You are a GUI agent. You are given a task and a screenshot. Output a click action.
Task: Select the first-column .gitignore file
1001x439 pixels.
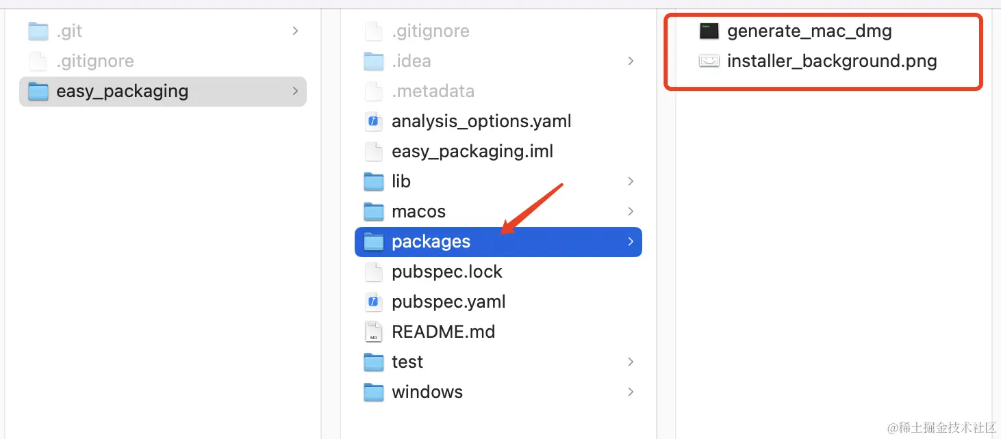tap(95, 61)
